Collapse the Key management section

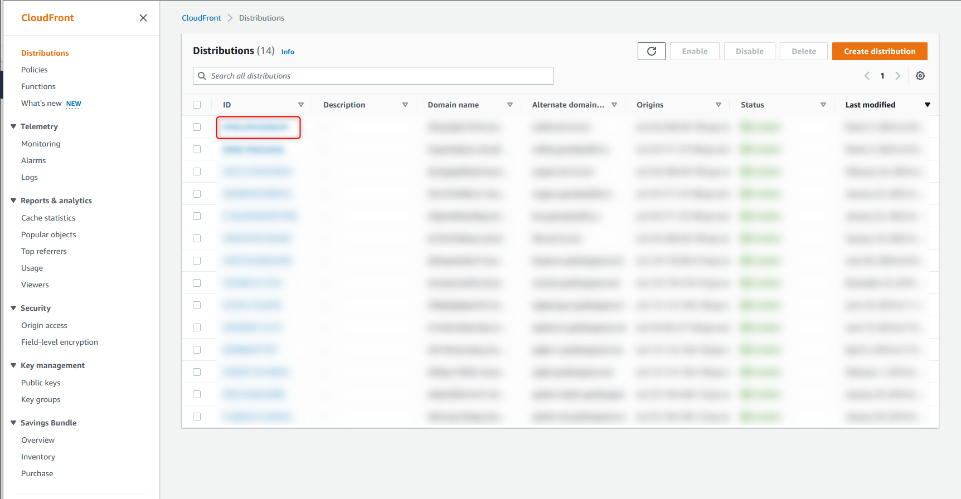[13, 365]
